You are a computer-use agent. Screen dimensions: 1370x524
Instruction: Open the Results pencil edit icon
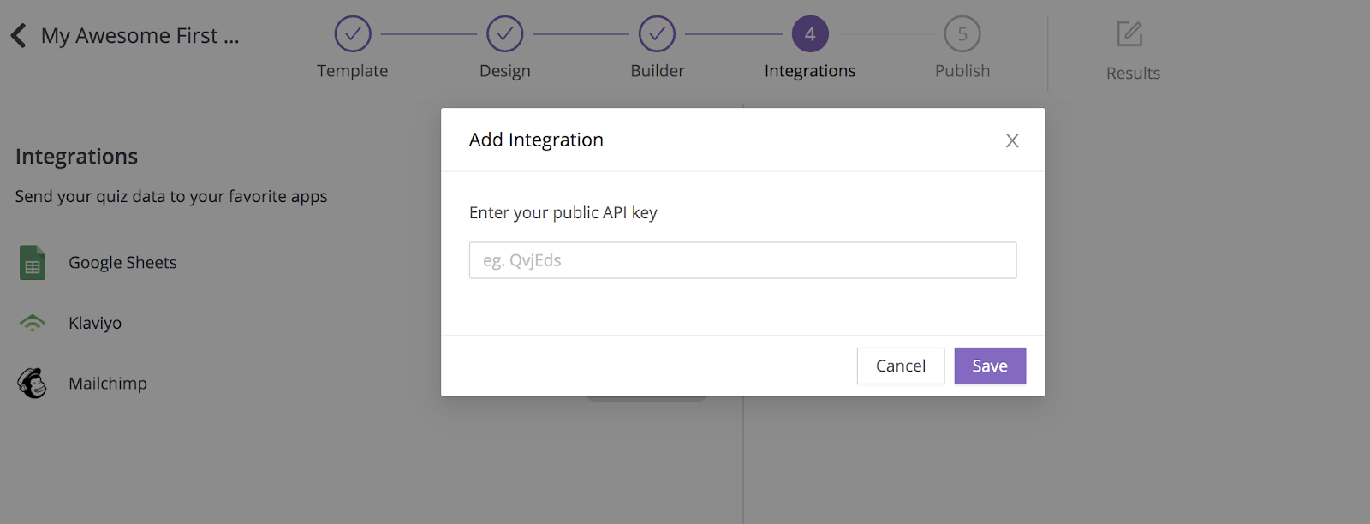pos(1129,34)
